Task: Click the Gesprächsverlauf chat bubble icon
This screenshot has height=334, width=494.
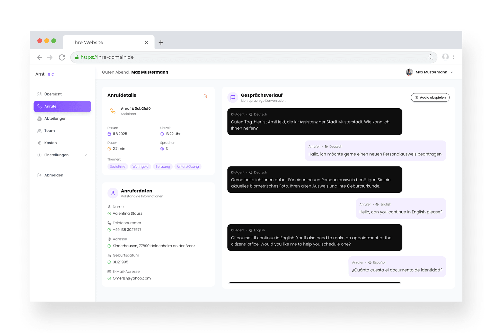Action: 233,97
